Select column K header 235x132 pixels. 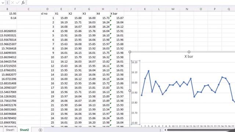pyautogui.click(x=145, y=9)
